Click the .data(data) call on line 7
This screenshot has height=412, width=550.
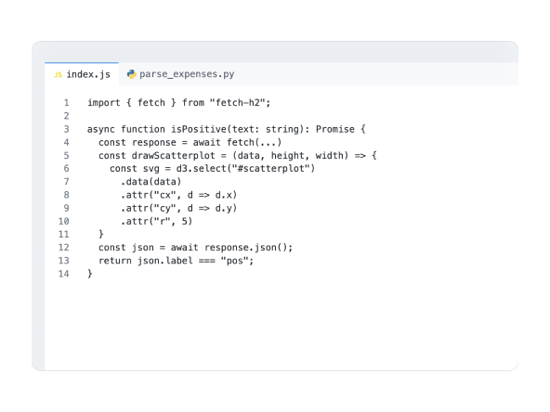(x=151, y=182)
